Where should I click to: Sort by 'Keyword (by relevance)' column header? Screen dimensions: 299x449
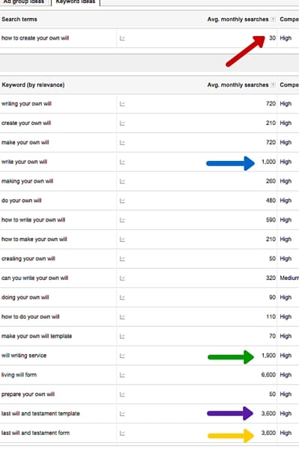[33, 85]
